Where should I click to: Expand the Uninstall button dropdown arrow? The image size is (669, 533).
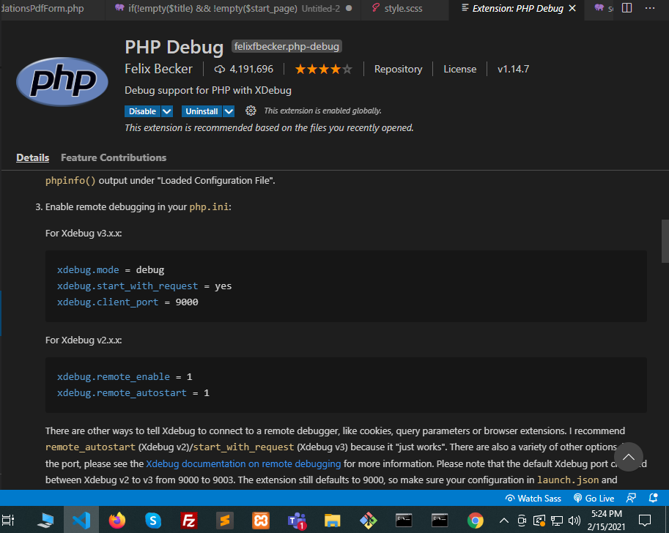click(x=229, y=111)
